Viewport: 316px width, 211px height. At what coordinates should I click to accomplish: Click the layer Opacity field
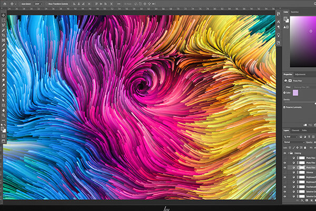click(x=314, y=142)
